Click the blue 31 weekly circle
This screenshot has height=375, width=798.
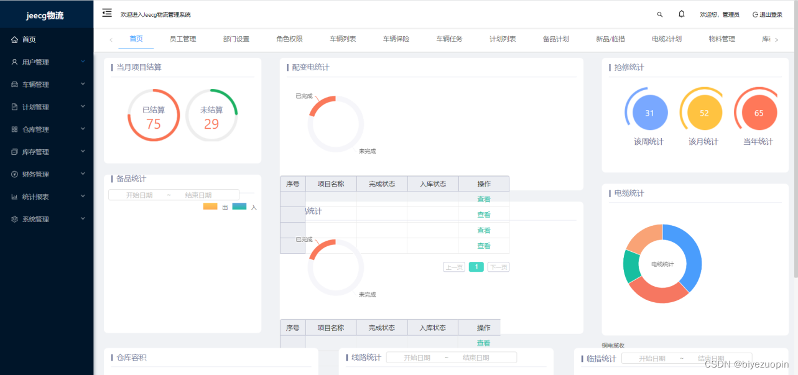650,113
